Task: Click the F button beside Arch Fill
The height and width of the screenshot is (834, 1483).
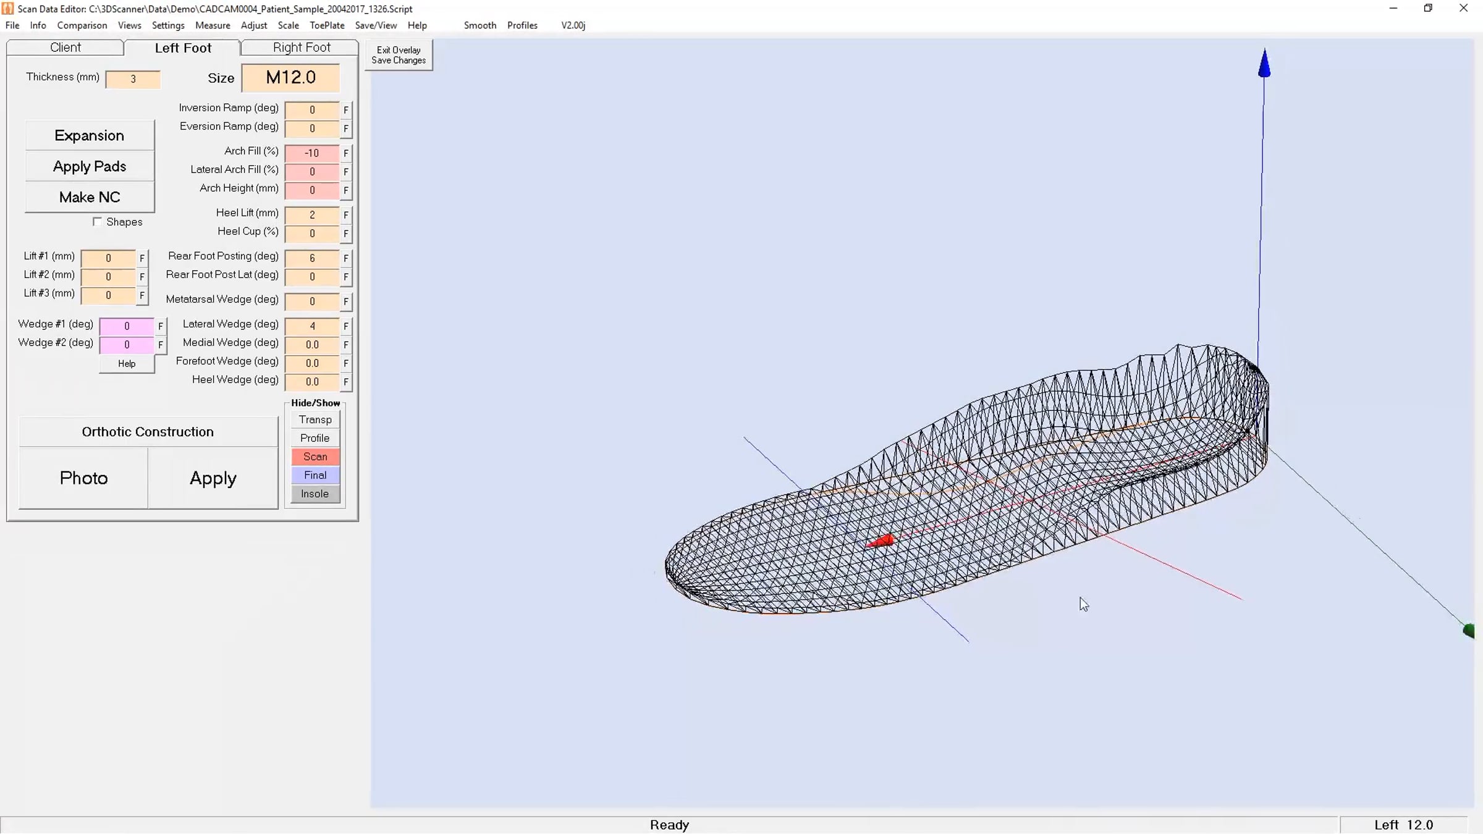Action: click(346, 153)
